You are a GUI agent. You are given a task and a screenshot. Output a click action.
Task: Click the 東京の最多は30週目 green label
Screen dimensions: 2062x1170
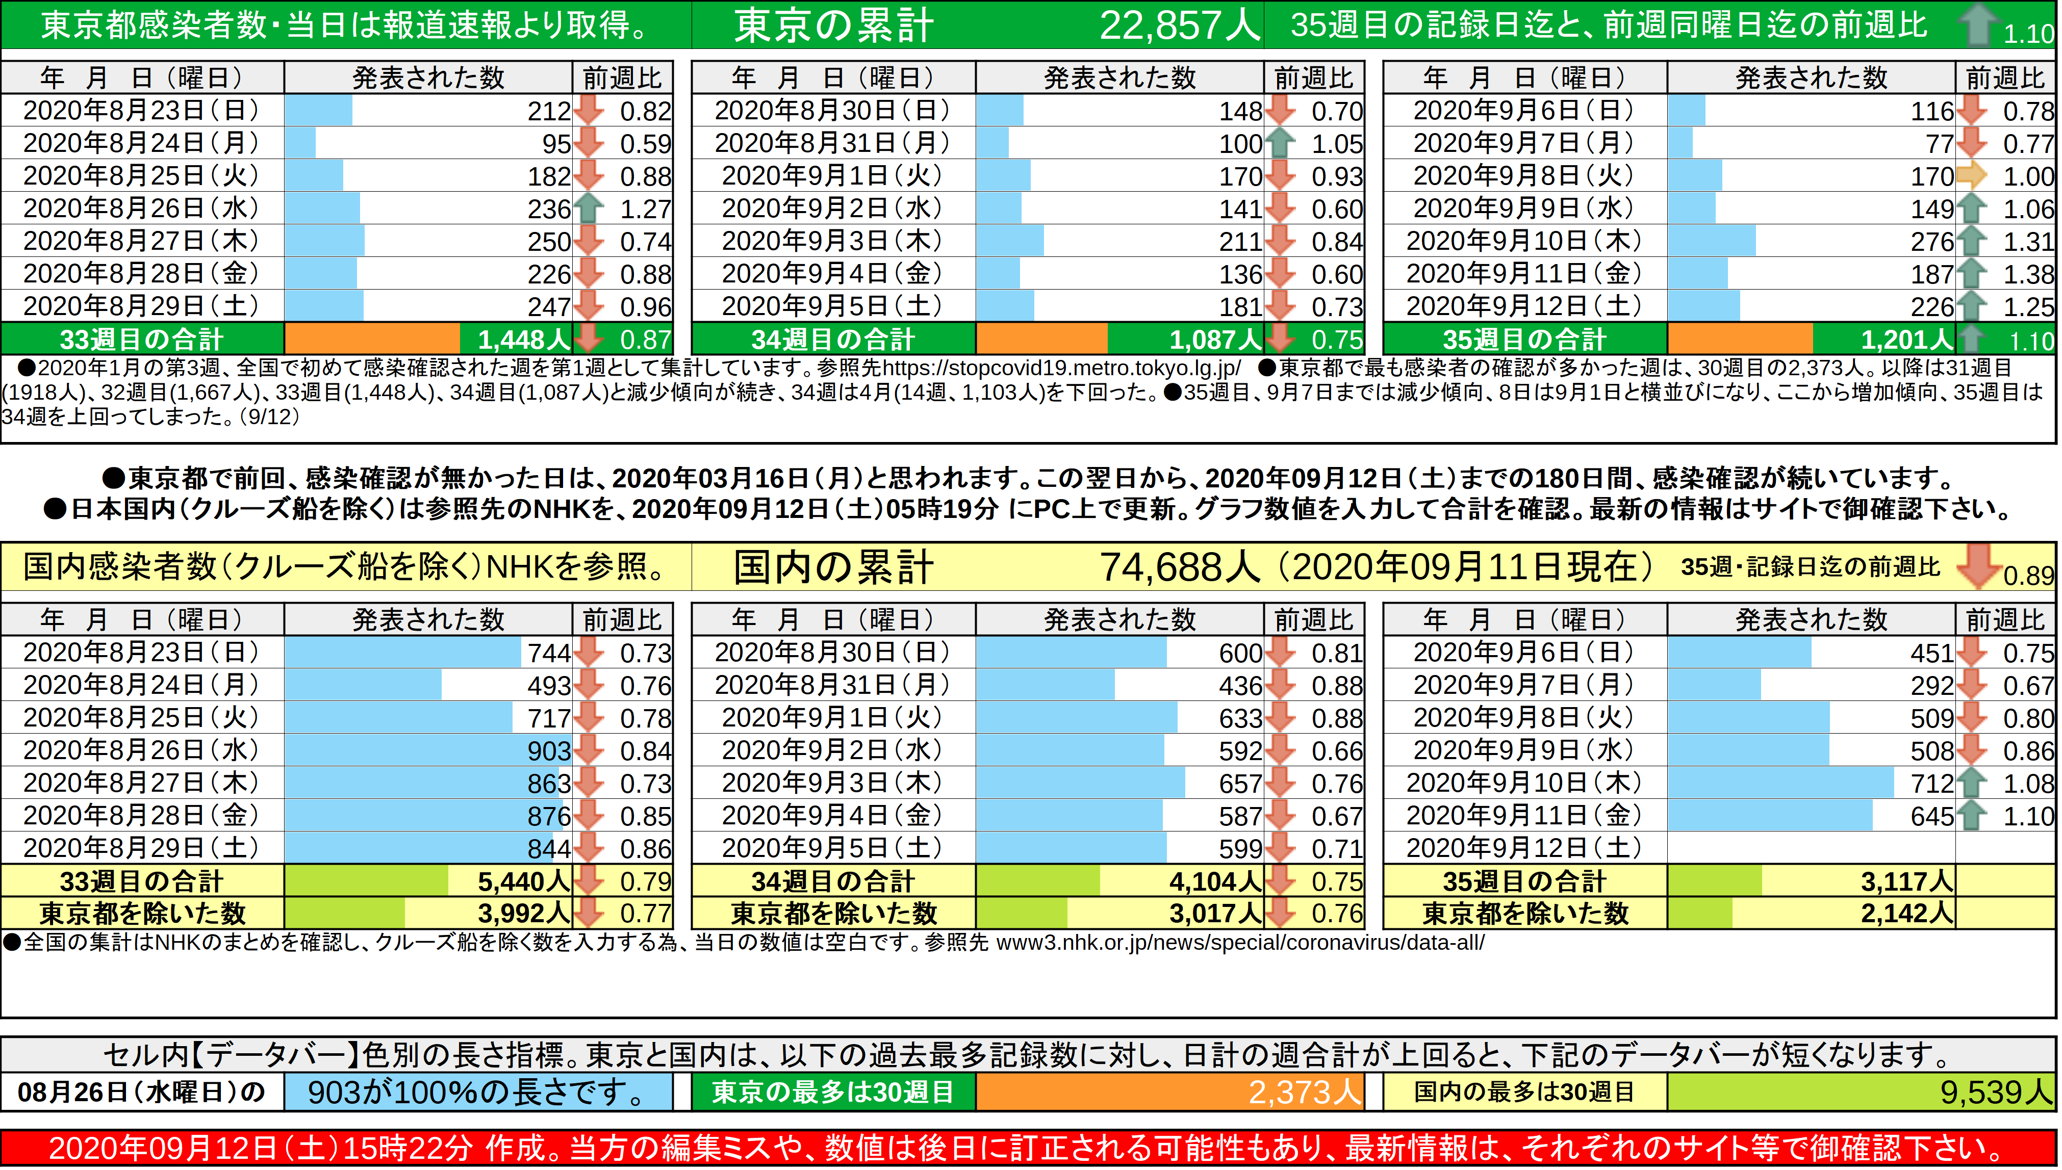tap(834, 1093)
